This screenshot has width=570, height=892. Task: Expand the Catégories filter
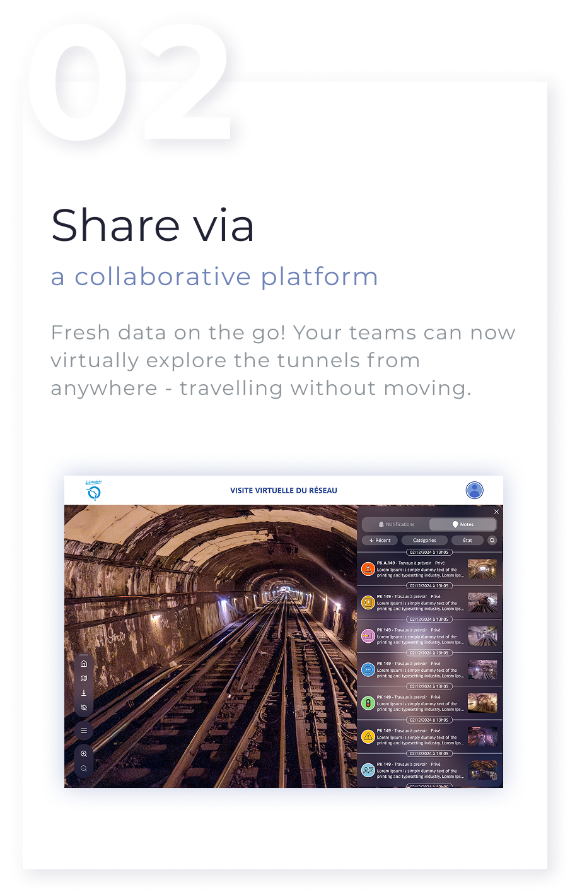tap(424, 540)
